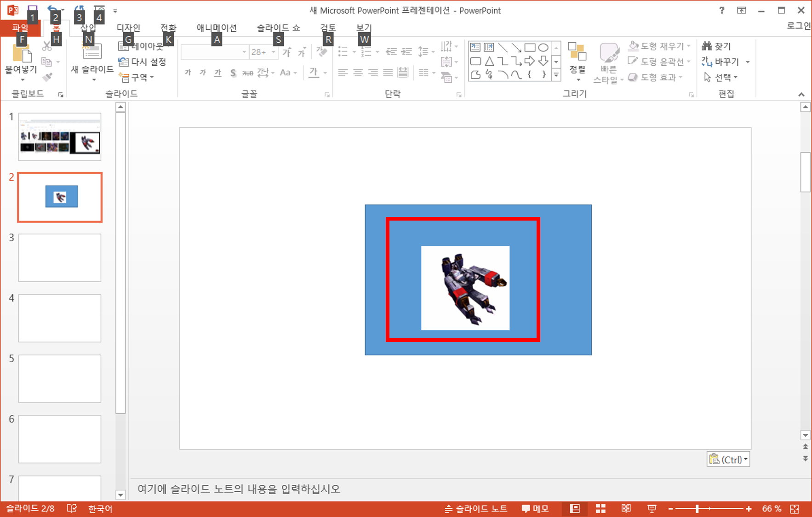The height and width of the screenshot is (517, 812).
Task: Open the font size dropdown
Action: (x=274, y=52)
